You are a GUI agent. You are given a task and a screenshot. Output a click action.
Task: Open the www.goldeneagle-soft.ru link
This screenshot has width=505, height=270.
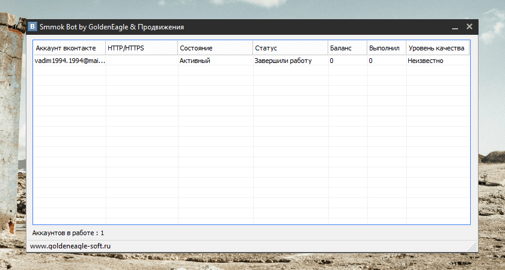tap(70, 246)
